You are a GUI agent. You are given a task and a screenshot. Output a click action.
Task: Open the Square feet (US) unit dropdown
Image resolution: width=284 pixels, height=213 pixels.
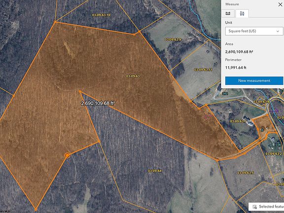(254, 31)
